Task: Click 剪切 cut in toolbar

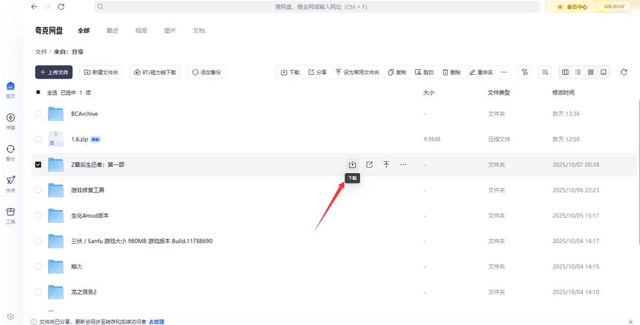Action: (424, 72)
